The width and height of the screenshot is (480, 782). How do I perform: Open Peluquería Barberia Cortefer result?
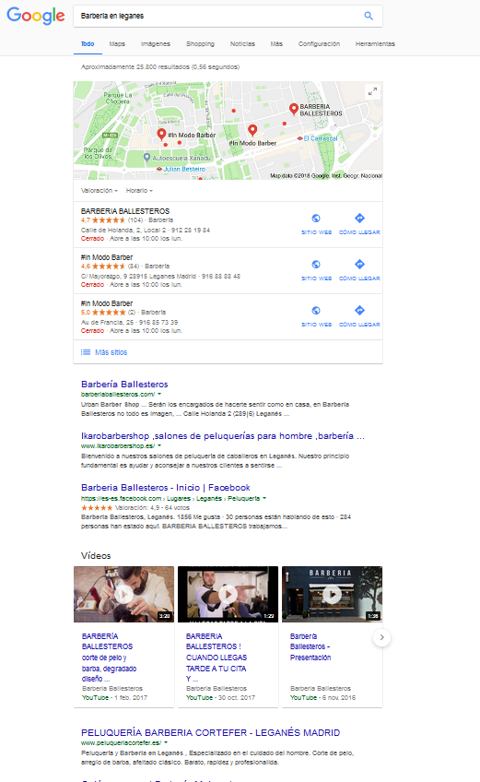(210, 732)
